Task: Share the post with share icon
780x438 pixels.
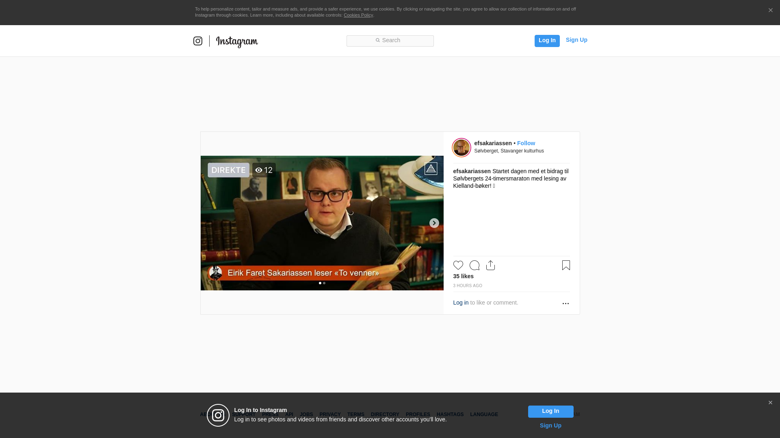Action: (490, 265)
